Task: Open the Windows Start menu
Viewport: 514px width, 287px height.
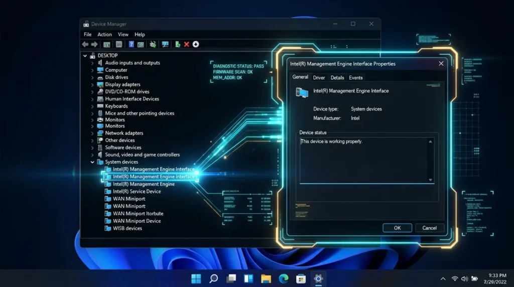Action: click(196, 279)
